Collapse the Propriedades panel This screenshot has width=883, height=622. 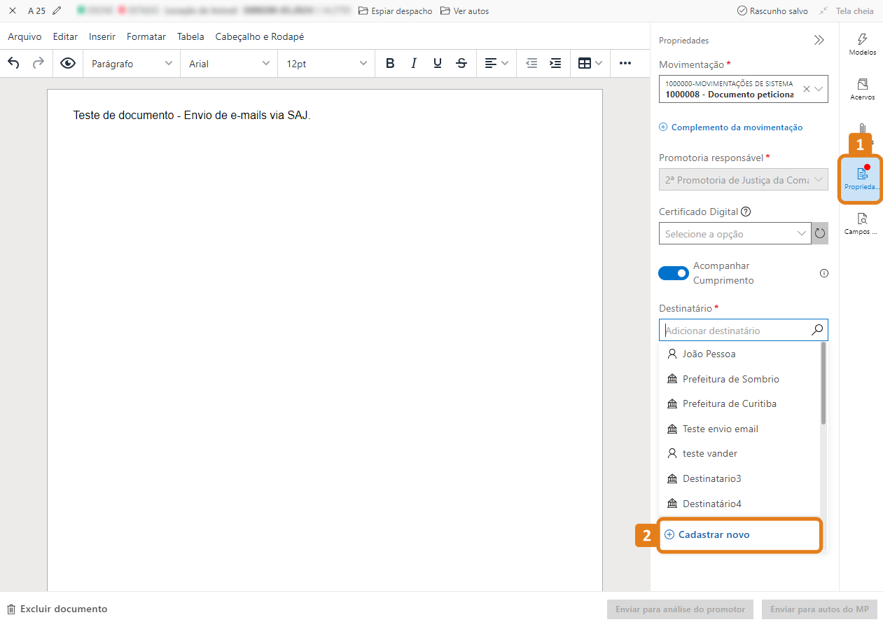coord(819,41)
